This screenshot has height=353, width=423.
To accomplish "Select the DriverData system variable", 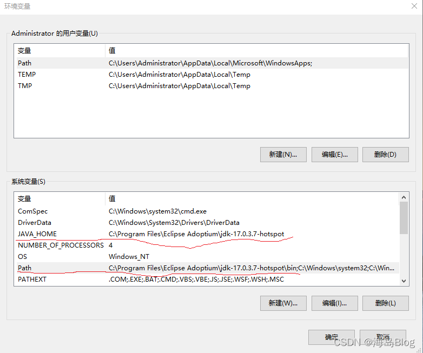I will [208, 223].
